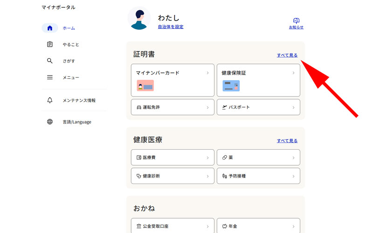373x233 pixels.
Task: Open さがす in the sidebar
Action: click(69, 61)
